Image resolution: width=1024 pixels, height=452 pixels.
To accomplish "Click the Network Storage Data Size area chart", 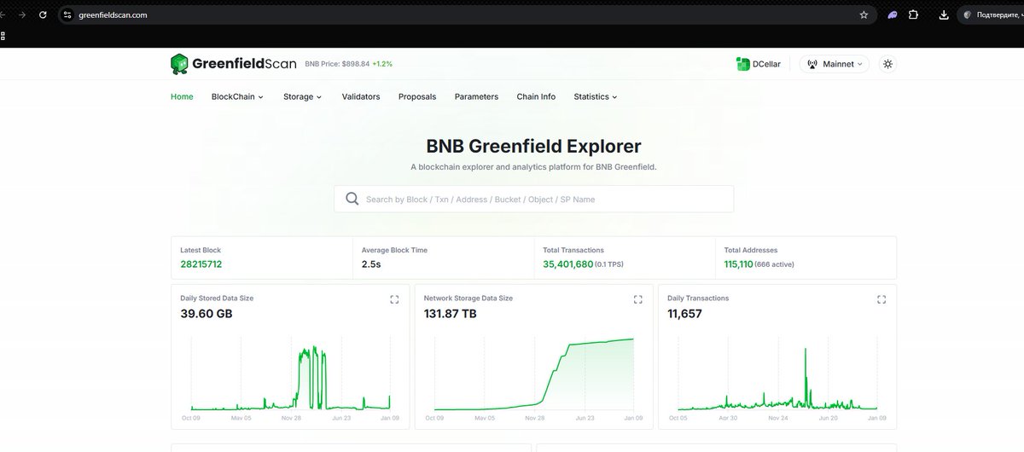I will coord(534,374).
